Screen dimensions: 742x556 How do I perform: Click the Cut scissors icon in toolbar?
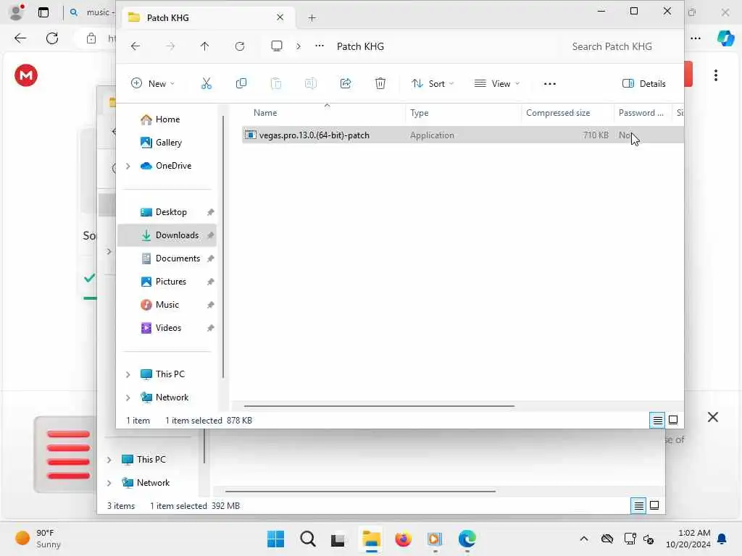[x=207, y=84]
